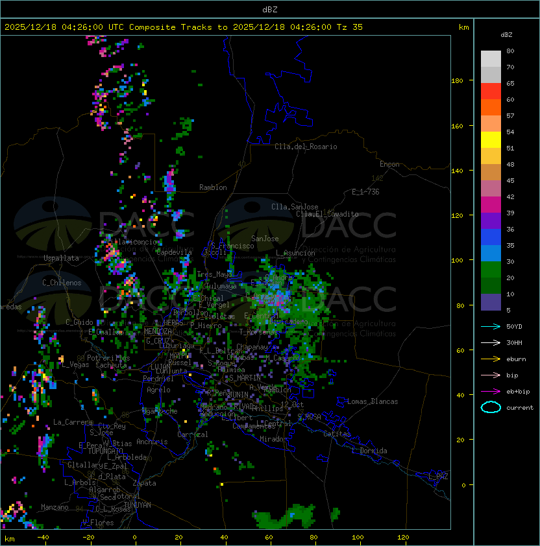Click the cyan 50YD arrow in legend
Image resolution: width=540 pixels, height=546 pixels.
click(491, 326)
